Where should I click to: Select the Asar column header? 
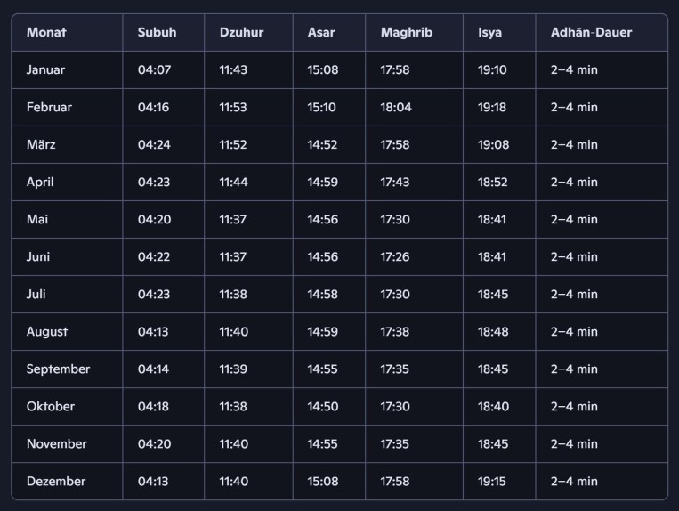click(321, 32)
